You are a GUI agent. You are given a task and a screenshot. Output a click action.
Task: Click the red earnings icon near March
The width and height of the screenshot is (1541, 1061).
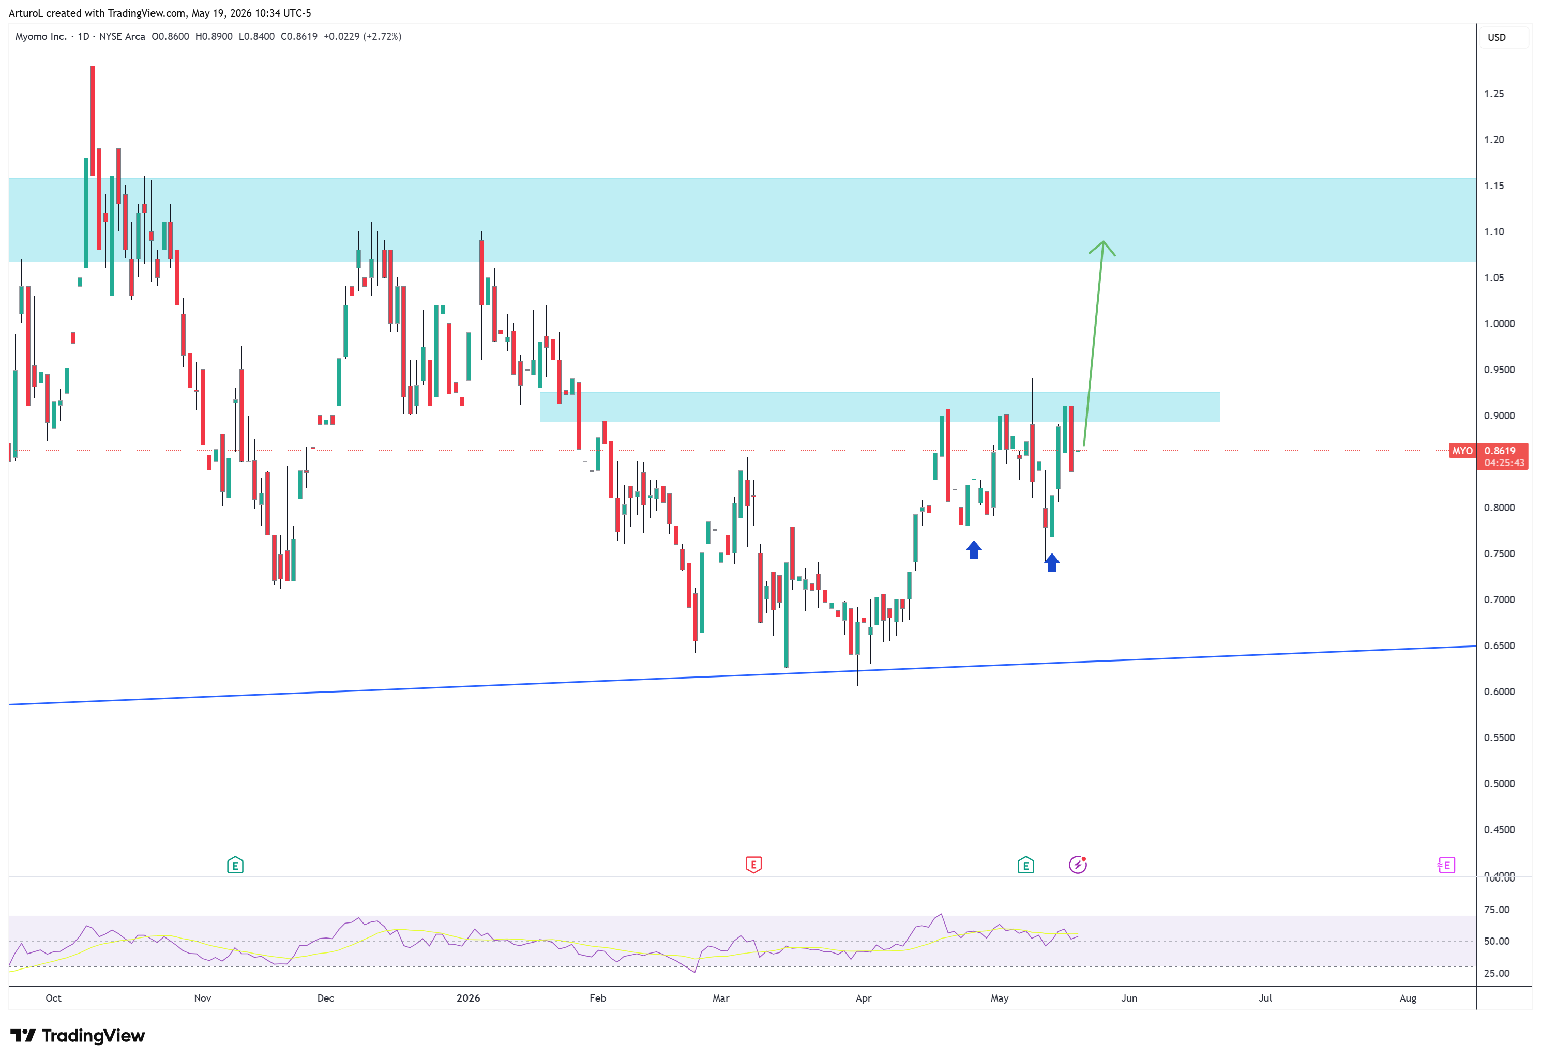click(x=753, y=864)
